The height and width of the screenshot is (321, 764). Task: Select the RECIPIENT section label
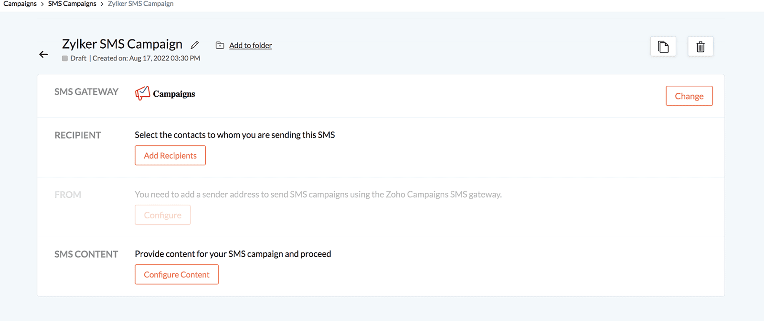click(78, 135)
